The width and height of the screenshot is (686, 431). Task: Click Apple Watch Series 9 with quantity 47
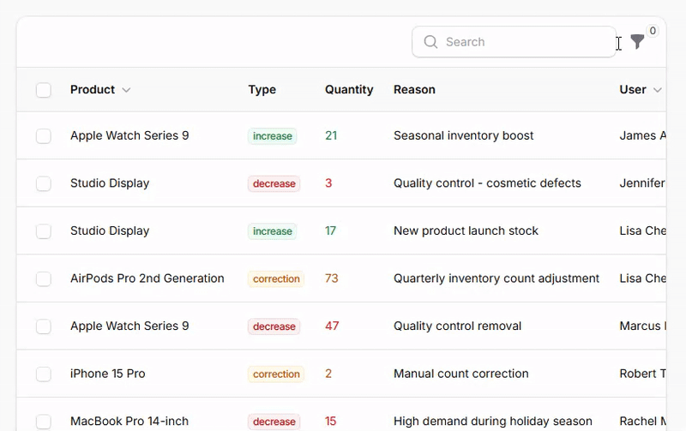tap(129, 326)
